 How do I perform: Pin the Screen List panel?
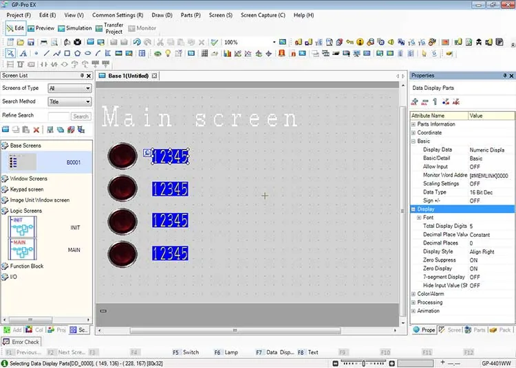tap(83, 76)
